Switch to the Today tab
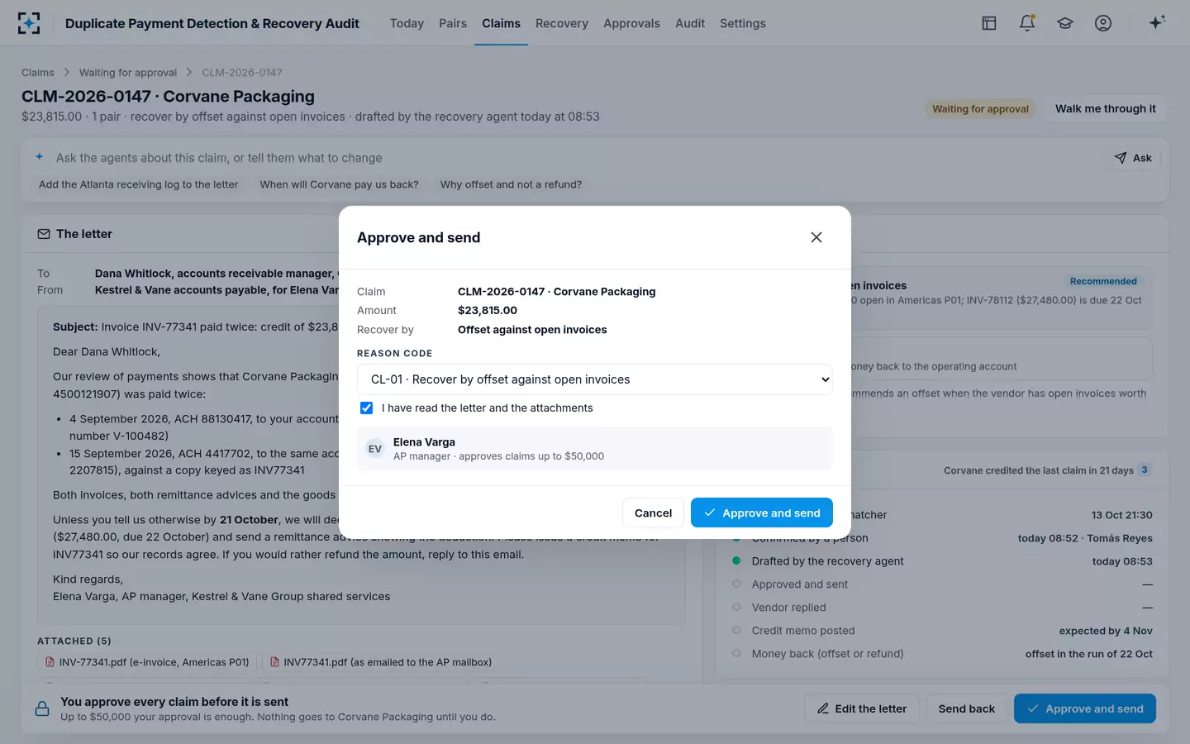 (x=407, y=23)
